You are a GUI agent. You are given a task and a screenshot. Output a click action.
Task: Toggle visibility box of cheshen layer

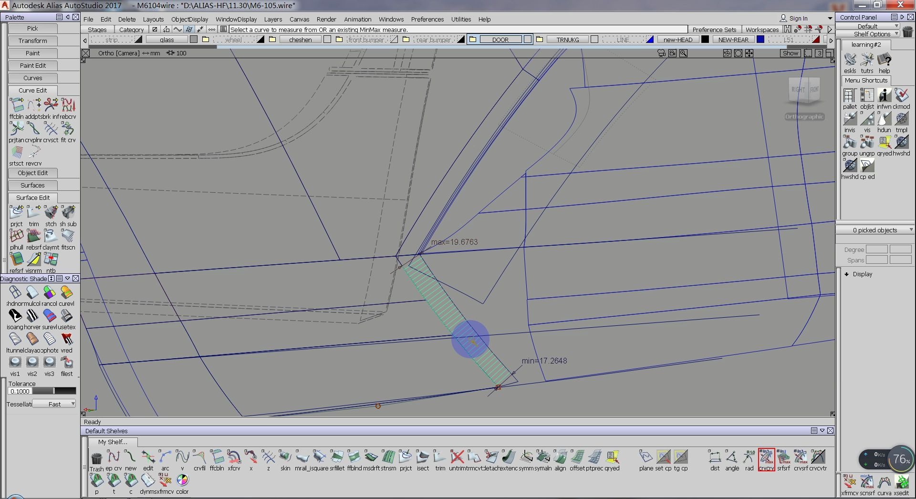(x=327, y=40)
